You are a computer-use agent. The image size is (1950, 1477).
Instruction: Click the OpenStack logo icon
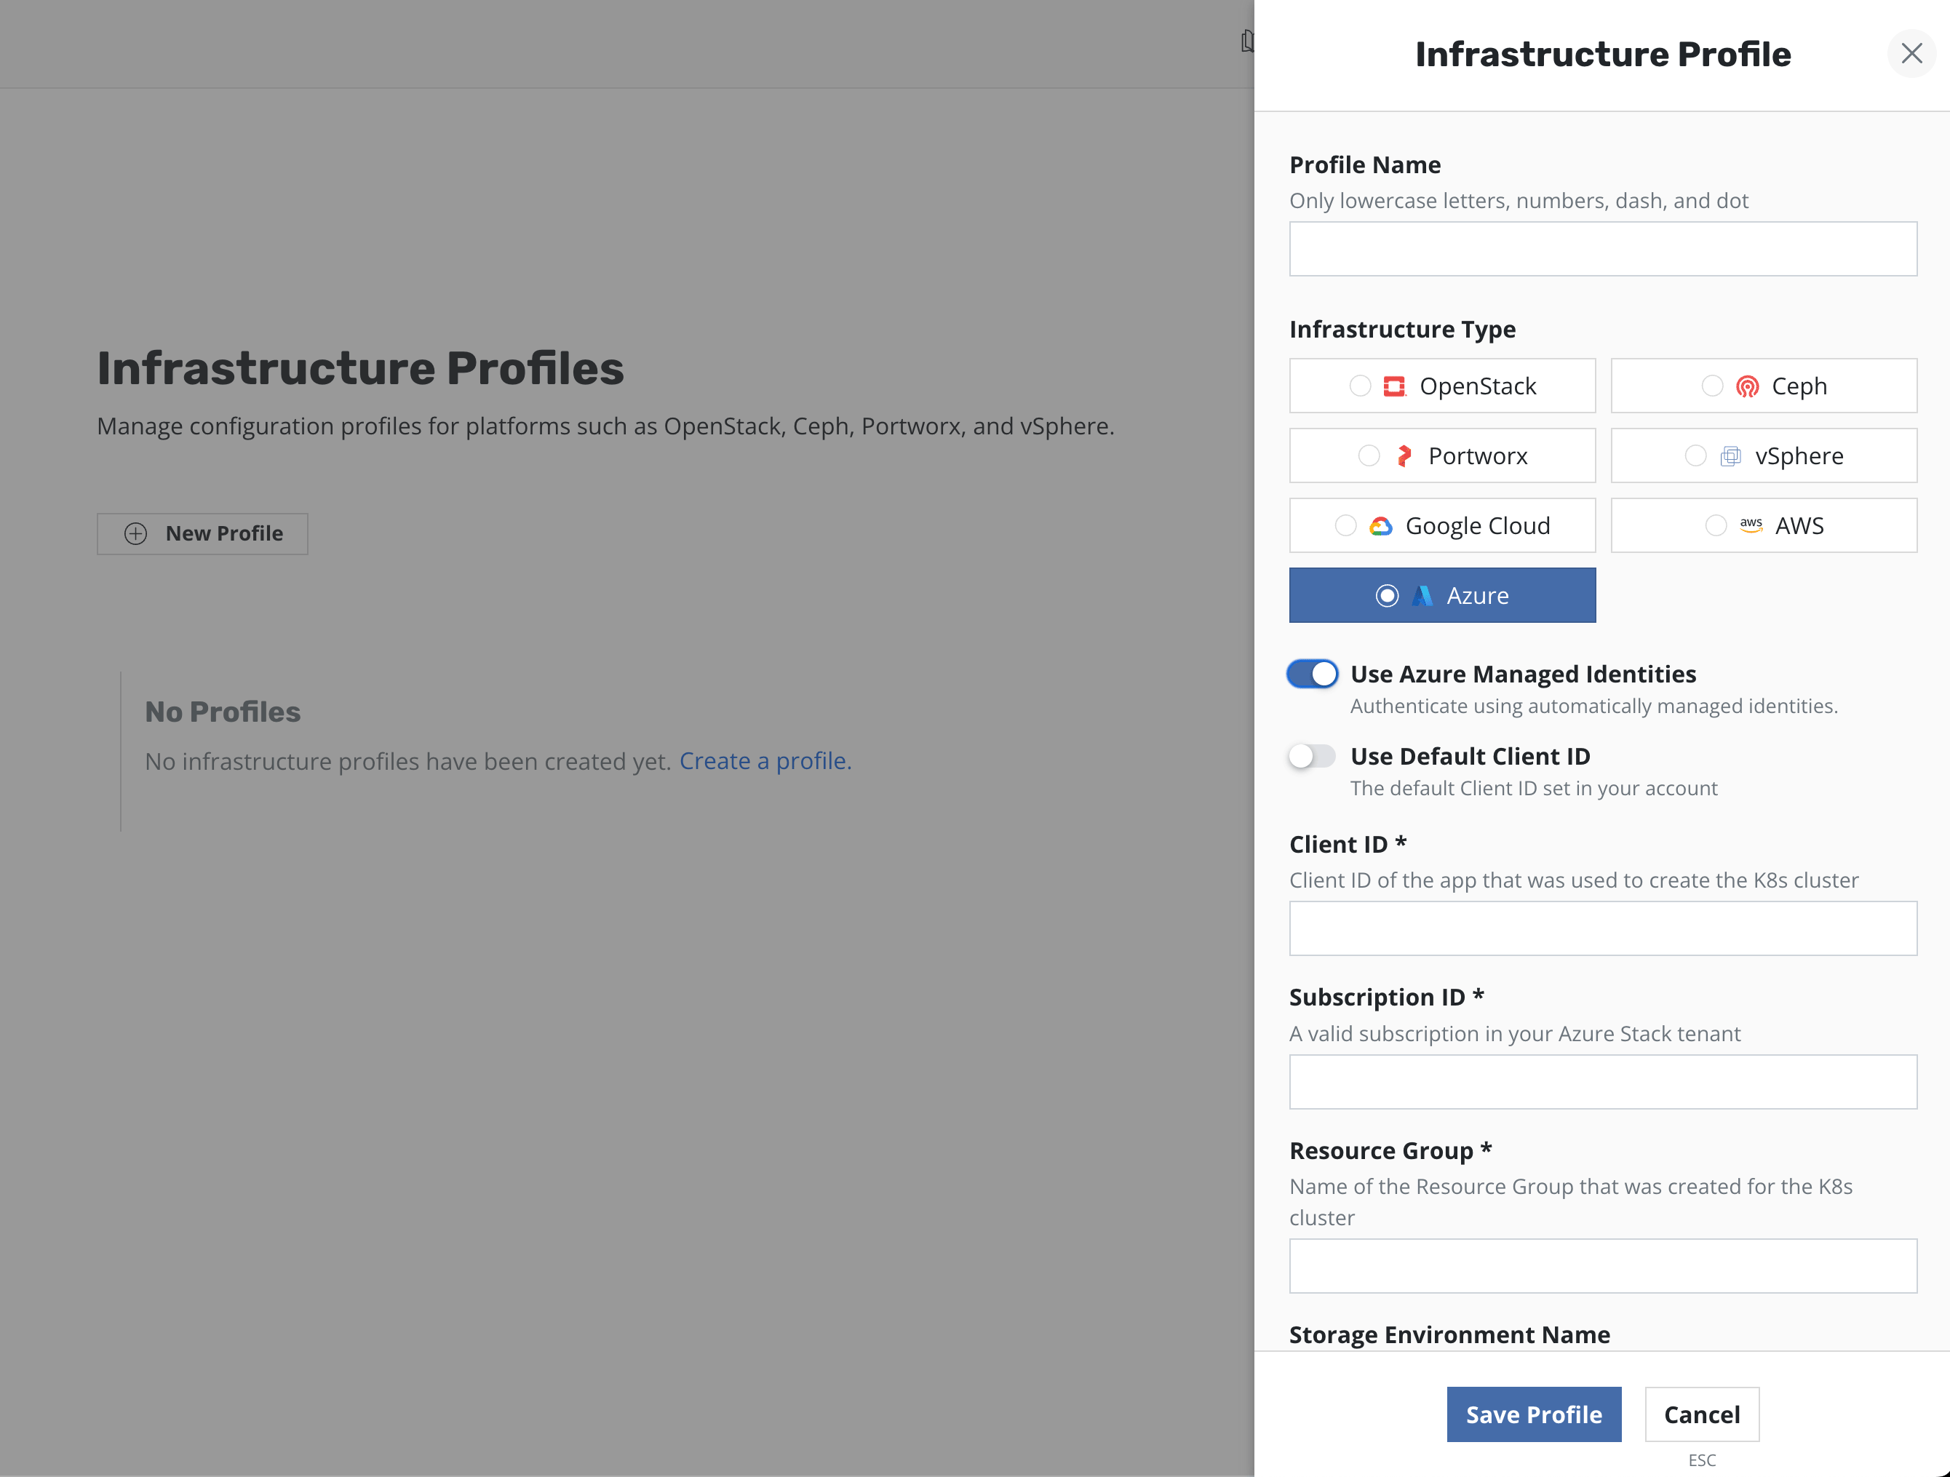pos(1393,386)
